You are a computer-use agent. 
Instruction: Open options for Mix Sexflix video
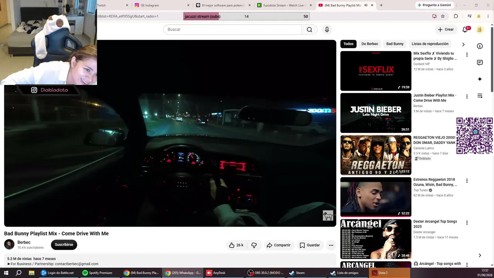pos(467,55)
